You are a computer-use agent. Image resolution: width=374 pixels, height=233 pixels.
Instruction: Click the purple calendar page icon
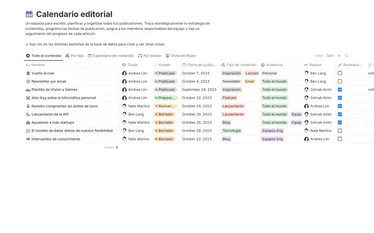click(29, 14)
